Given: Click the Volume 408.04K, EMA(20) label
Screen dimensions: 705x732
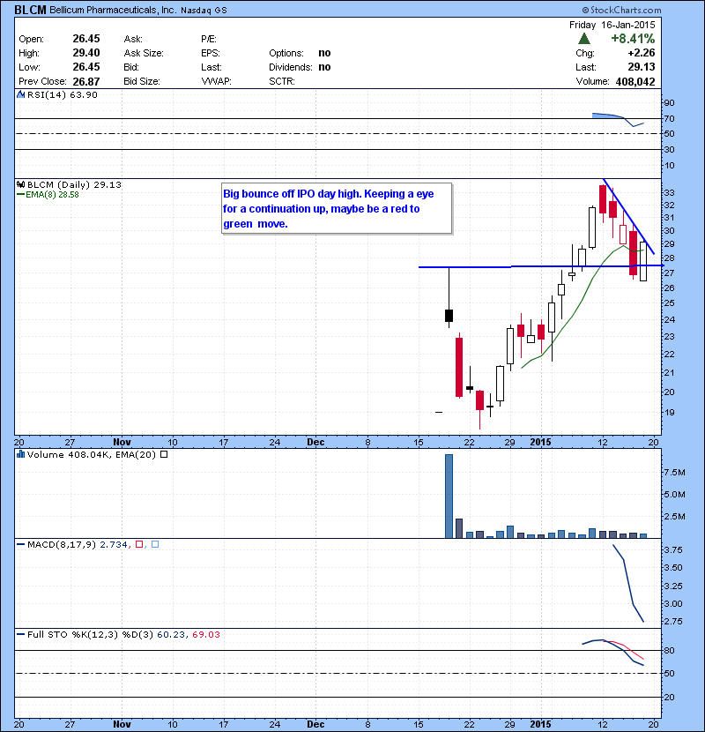Looking at the screenshot, I should (x=92, y=454).
